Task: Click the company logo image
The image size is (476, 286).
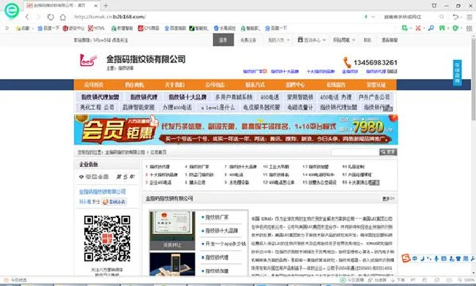Action: (88, 61)
